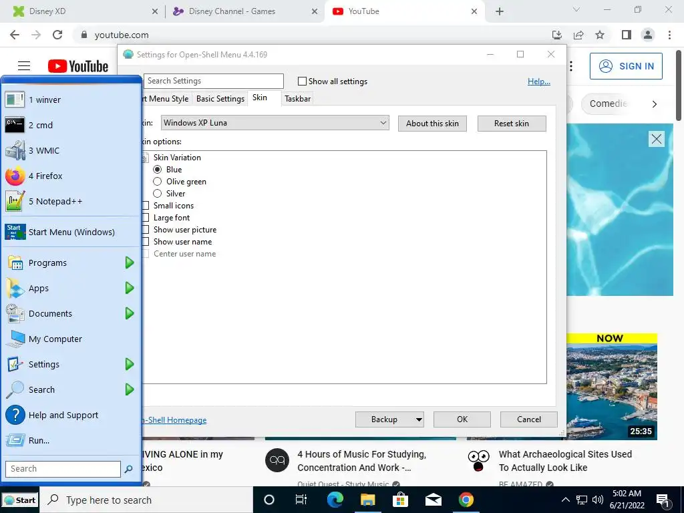This screenshot has width=684, height=513.
Task: Open Mail app from taskbar
Action: [433, 500]
